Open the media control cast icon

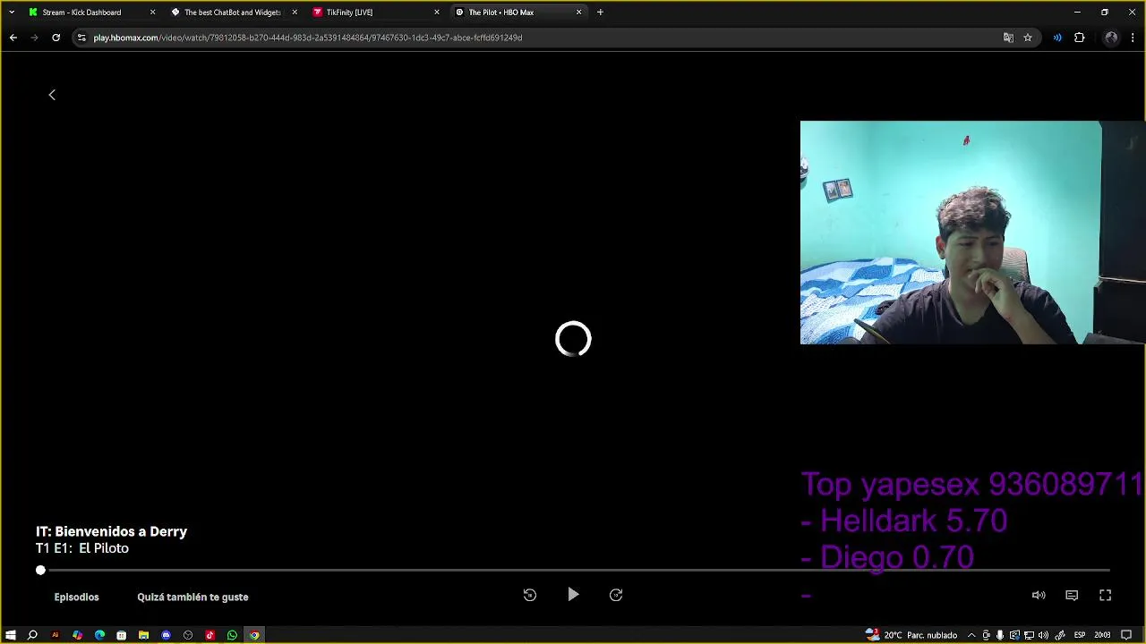1057,38
